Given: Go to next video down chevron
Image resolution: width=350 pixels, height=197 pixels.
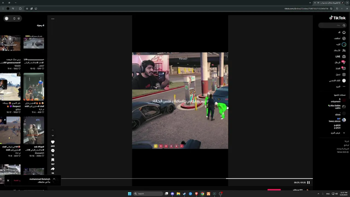Looking at the screenshot, I should pos(53,135).
